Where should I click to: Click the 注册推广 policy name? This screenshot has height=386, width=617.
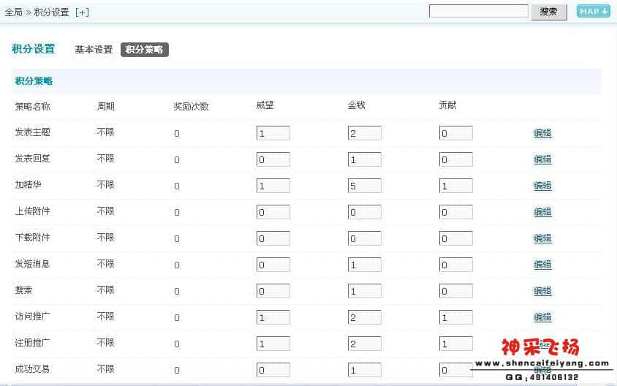(33, 343)
